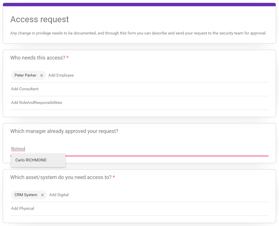Click the red underline of the manager field
Viewport: 279px width, 226px height.
click(167, 156)
